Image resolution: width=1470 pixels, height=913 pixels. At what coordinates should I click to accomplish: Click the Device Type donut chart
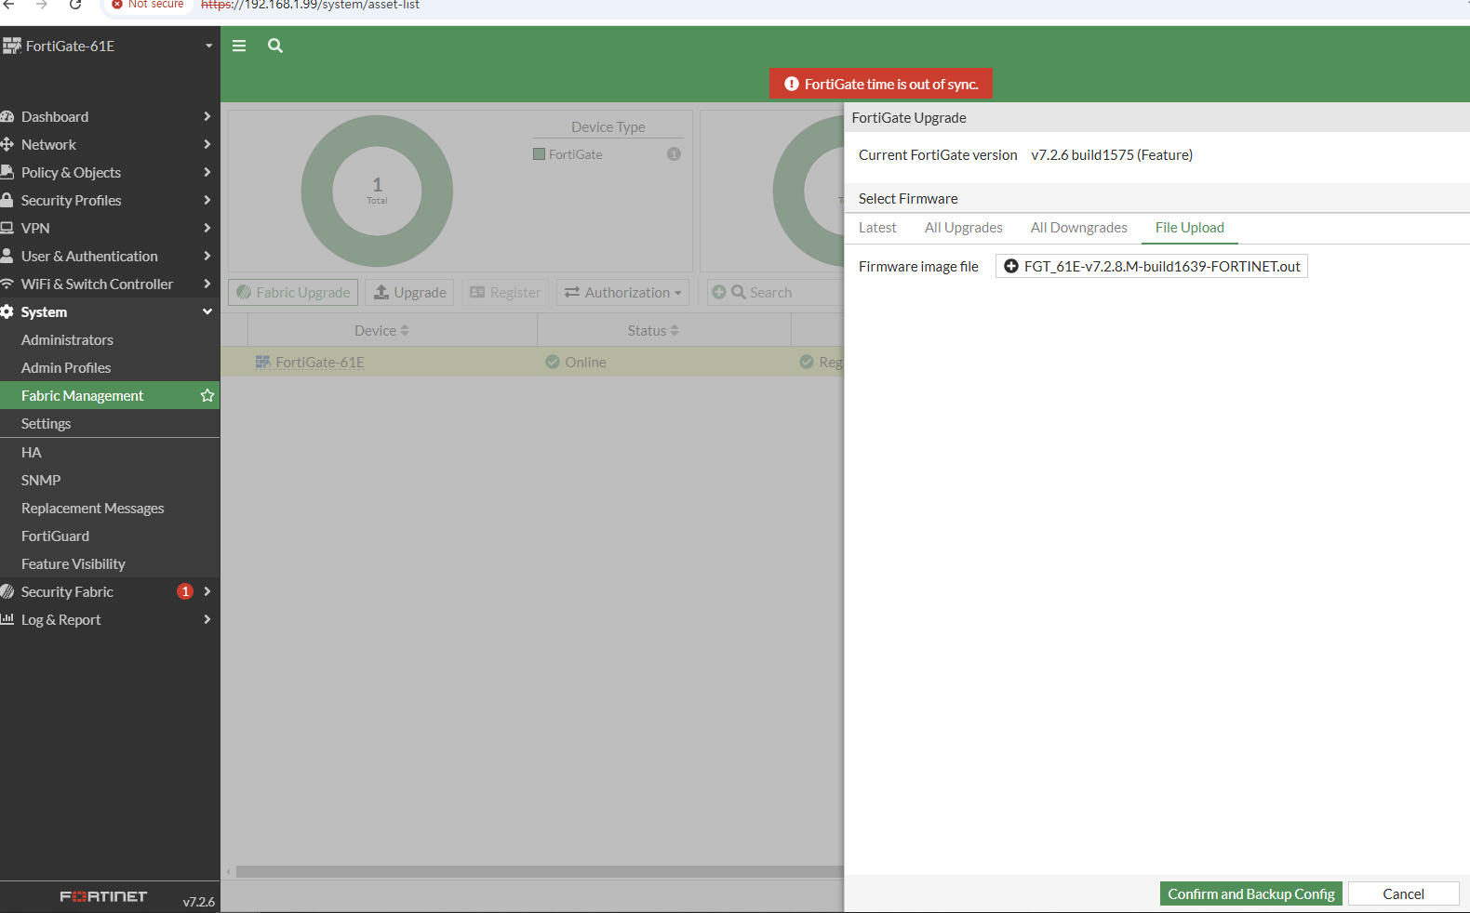tap(377, 191)
